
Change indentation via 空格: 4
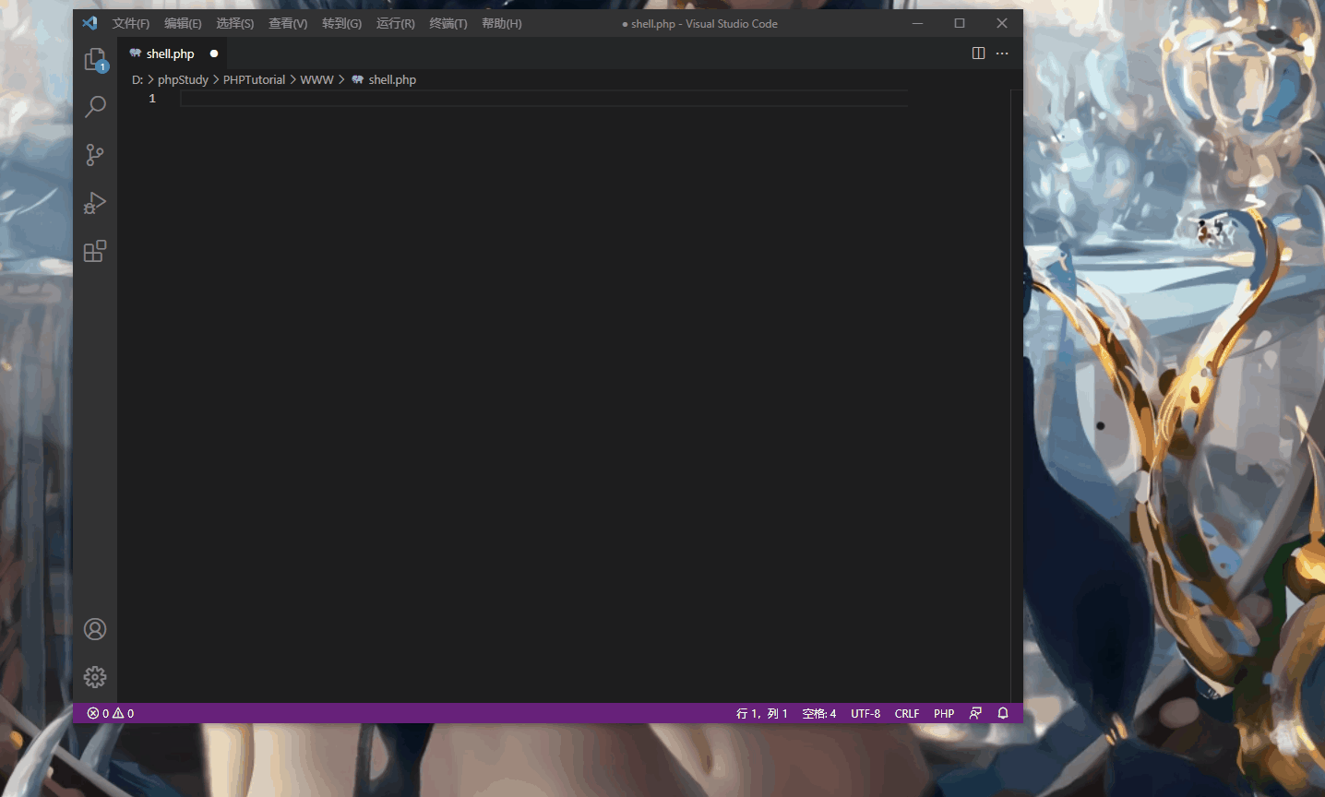819,713
